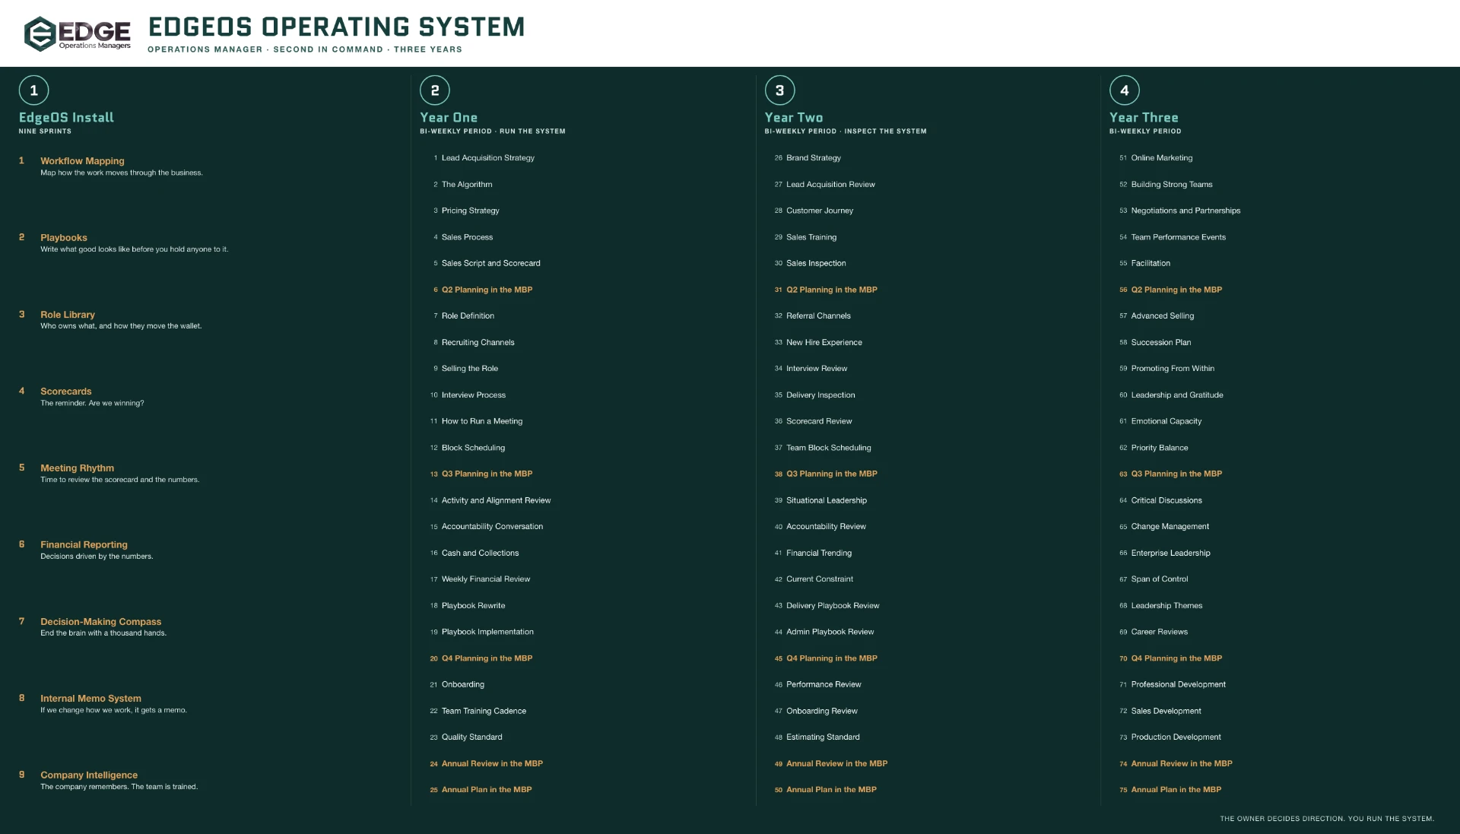Click the Company Intelligence sprint title

(x=89, y=775)
